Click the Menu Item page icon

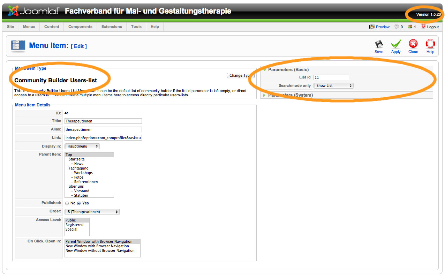coord(18,46)
